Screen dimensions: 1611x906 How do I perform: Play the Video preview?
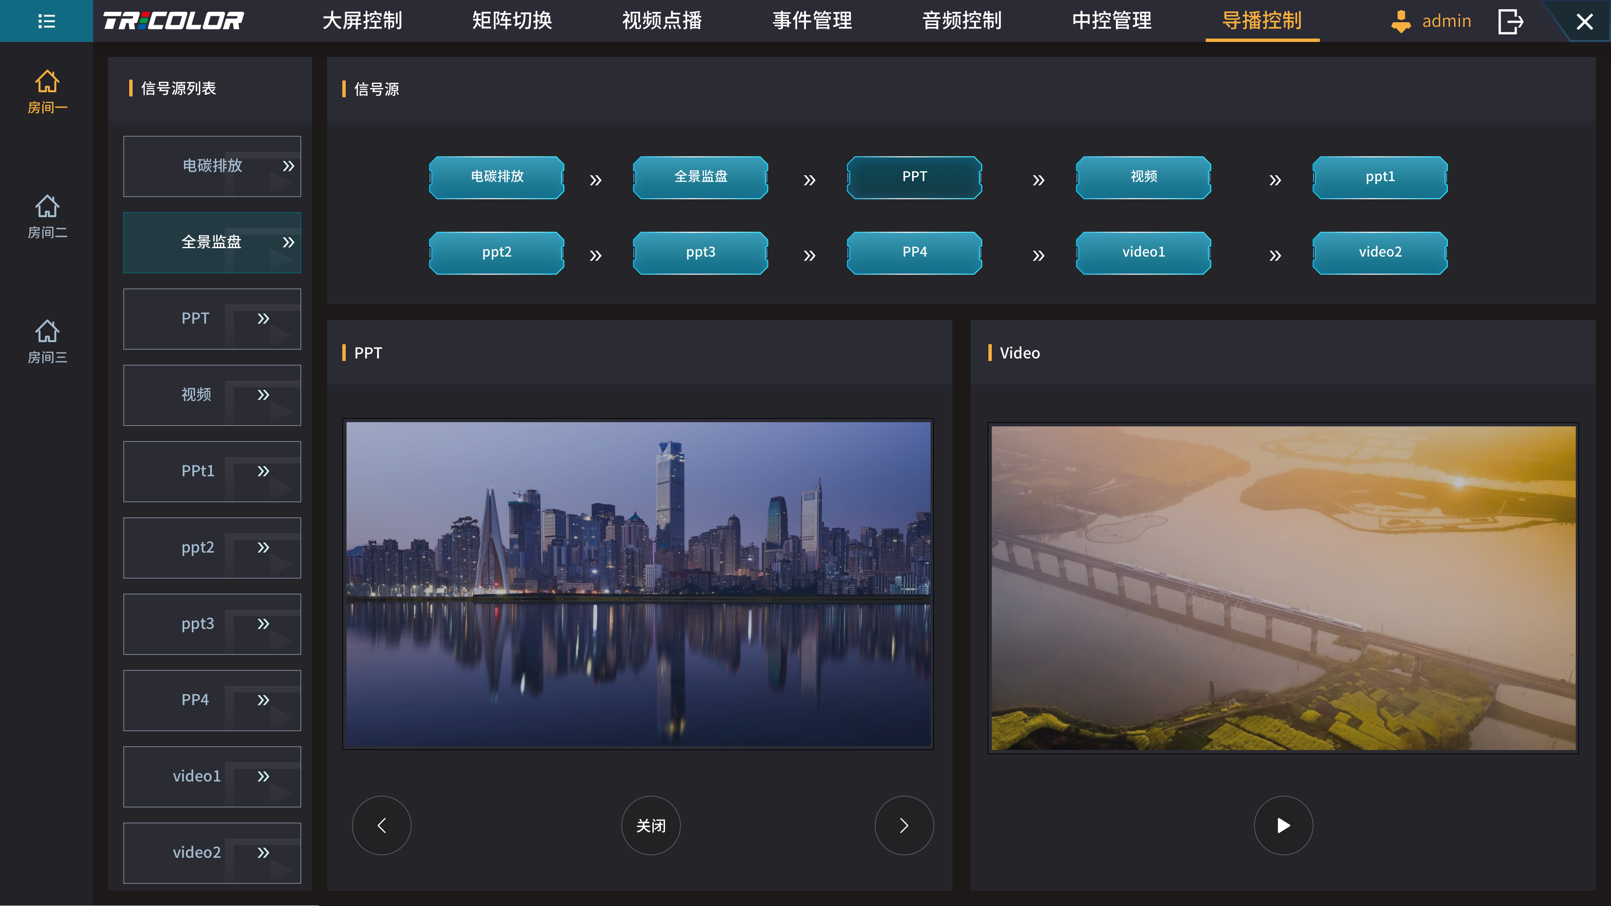tap(1283, 826)
